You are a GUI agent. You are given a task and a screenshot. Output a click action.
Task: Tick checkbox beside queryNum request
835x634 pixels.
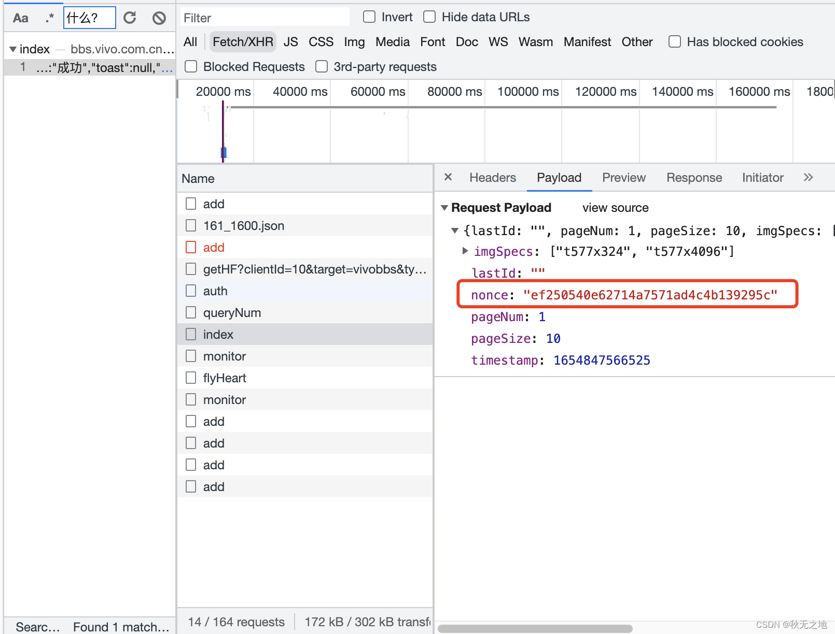191,312
